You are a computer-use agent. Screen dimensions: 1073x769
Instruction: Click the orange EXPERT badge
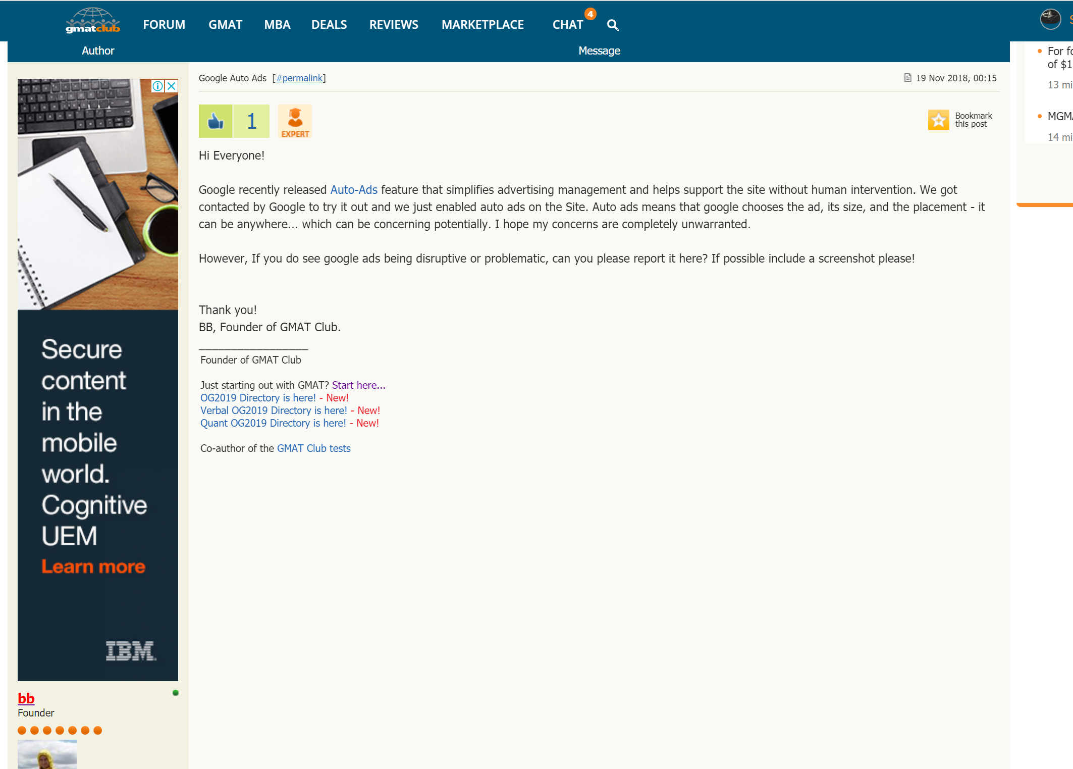click(x=295, y=121)
